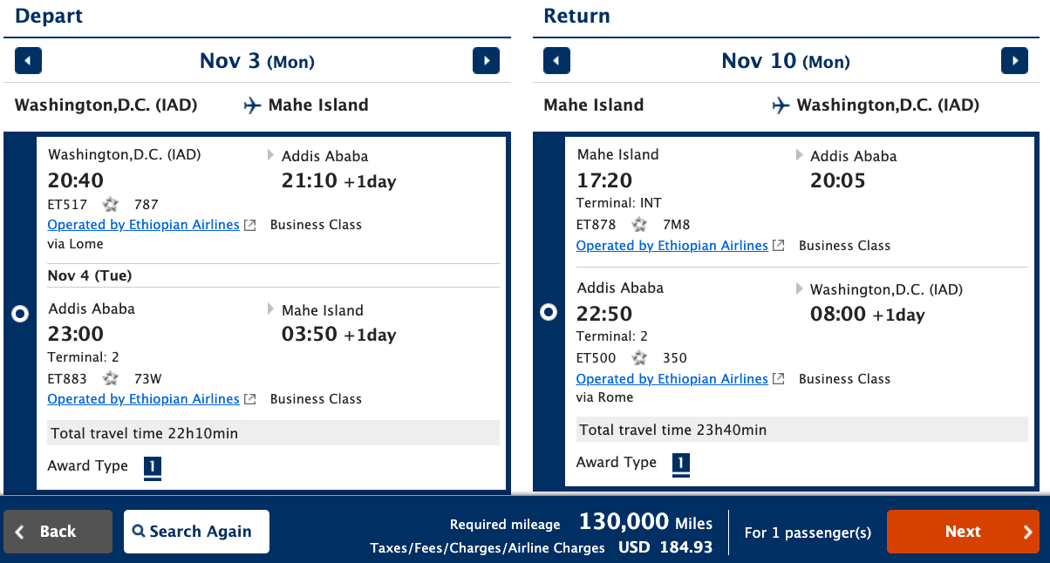Open Ethiopian Airlines link for flight ET878
Image resolution: width=1050 pixels, height=563 pixels.
[672, 246]
